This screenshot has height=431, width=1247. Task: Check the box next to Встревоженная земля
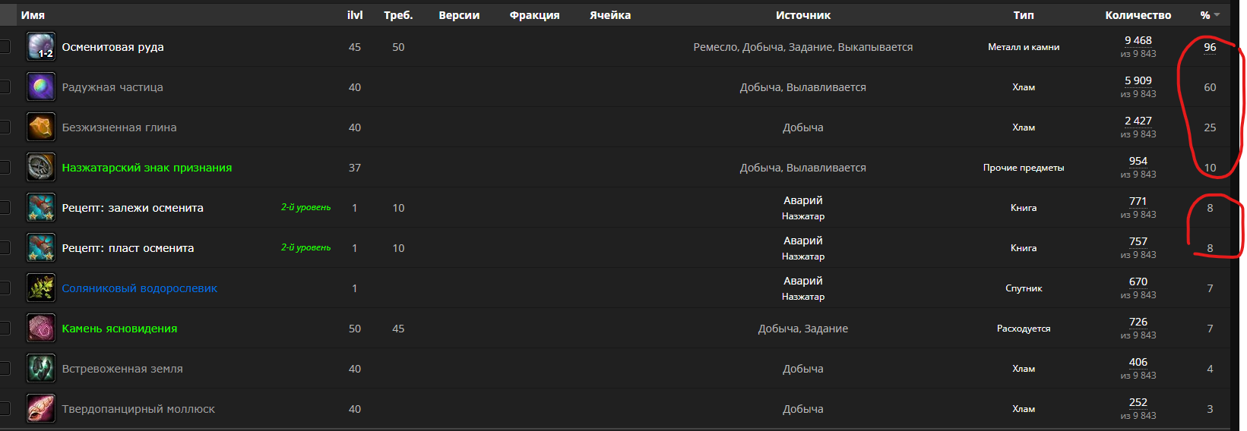click(x=4, y=369)
